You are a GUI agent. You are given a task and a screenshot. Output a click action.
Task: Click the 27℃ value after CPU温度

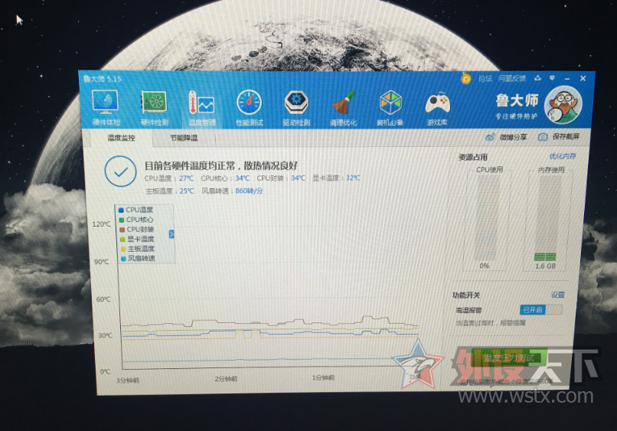coord(186,178)
